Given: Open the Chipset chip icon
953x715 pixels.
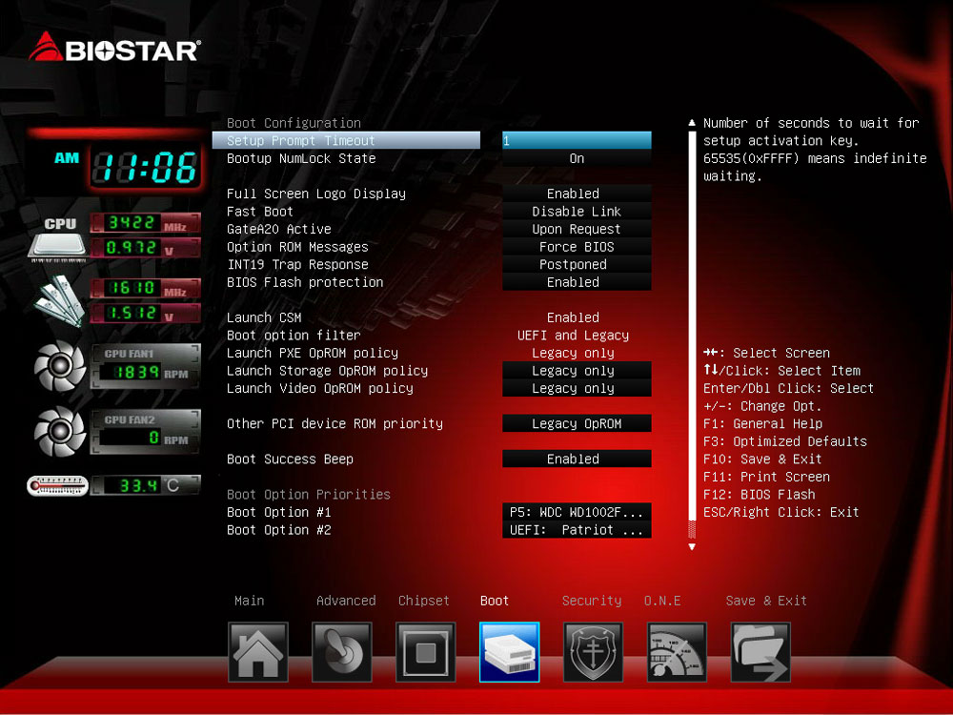Looking at the screenshot, I should point(425,652).
